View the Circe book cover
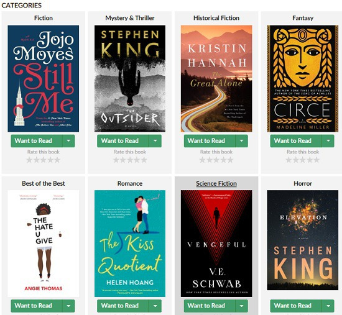This screenshot has height=315, width=342. (x=303, y=78)
